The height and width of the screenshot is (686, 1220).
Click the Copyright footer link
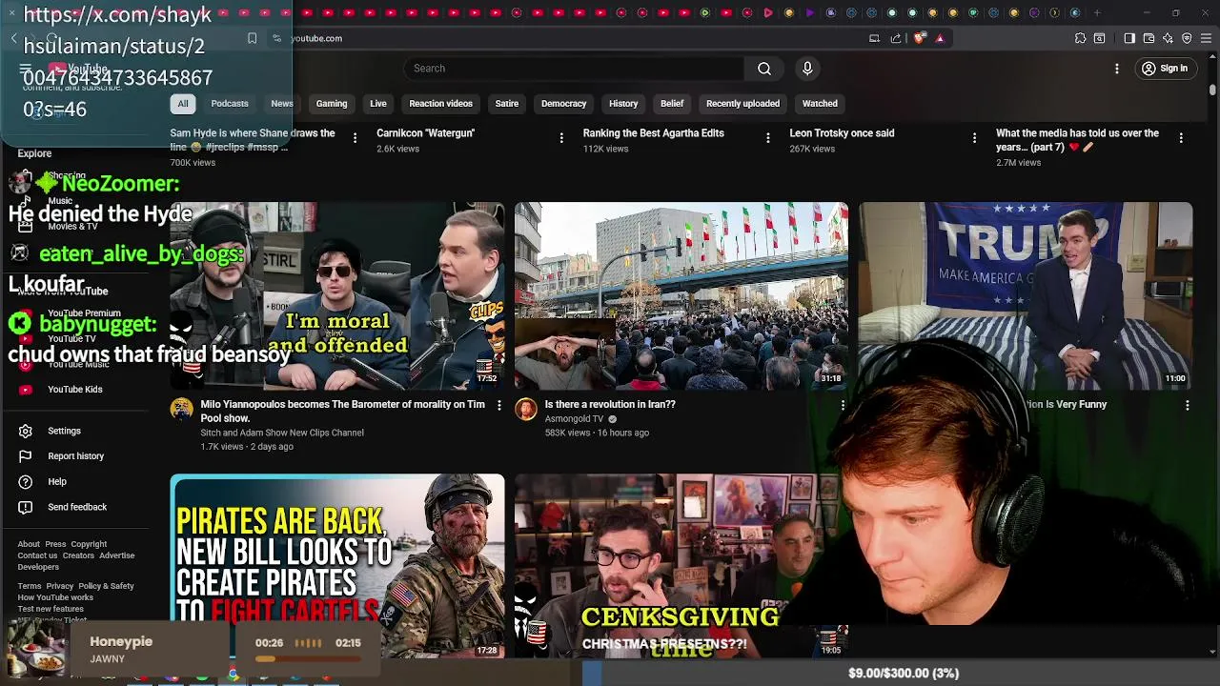coord(89,544)
